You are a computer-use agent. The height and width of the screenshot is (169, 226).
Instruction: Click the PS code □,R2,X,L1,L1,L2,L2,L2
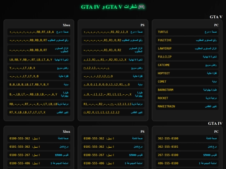[101, 112]
